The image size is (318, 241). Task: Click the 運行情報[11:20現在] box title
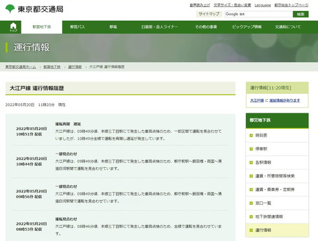tap(271, 87)
